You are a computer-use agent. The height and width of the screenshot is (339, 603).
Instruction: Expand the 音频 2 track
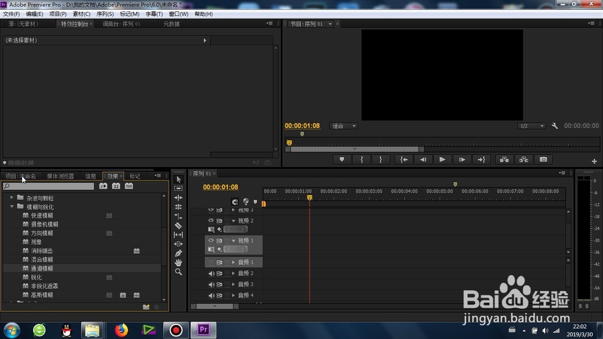[233, 273]
